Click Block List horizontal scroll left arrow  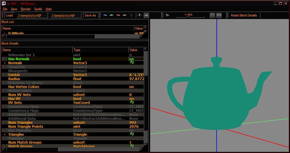(4, 36)
